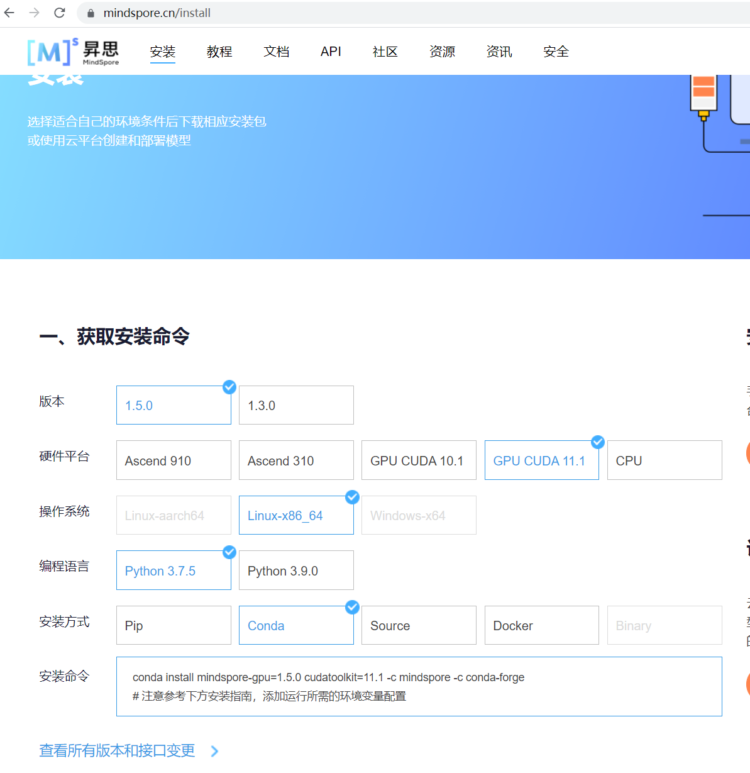750x773 pixels.
Task: Choose Ascend 910 hardware platform
Action: coord(174,460)
